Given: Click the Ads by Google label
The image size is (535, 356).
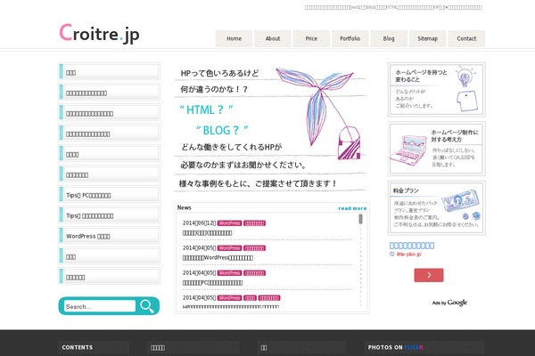Looking at the screenshot, I should (x=449, y=303).
